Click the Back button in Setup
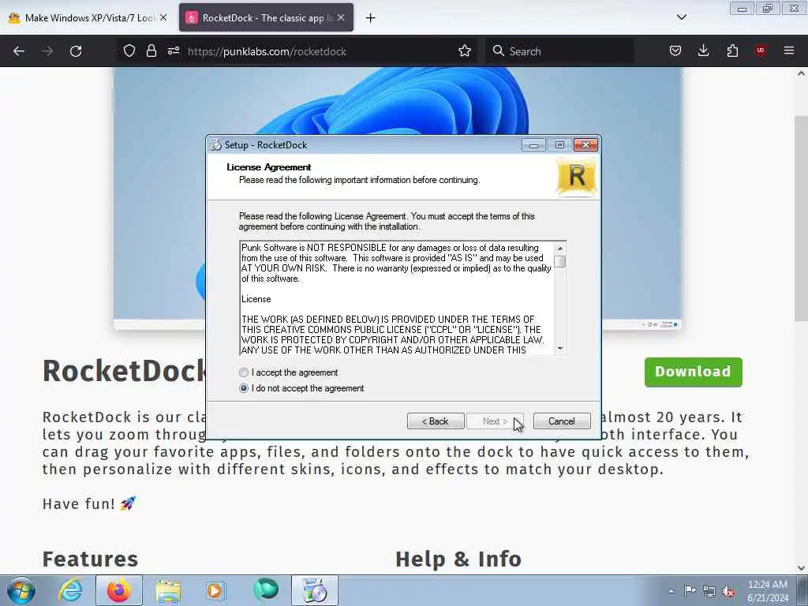The width and height of the screenshot is (808, 606). click(x=436, y=421)
